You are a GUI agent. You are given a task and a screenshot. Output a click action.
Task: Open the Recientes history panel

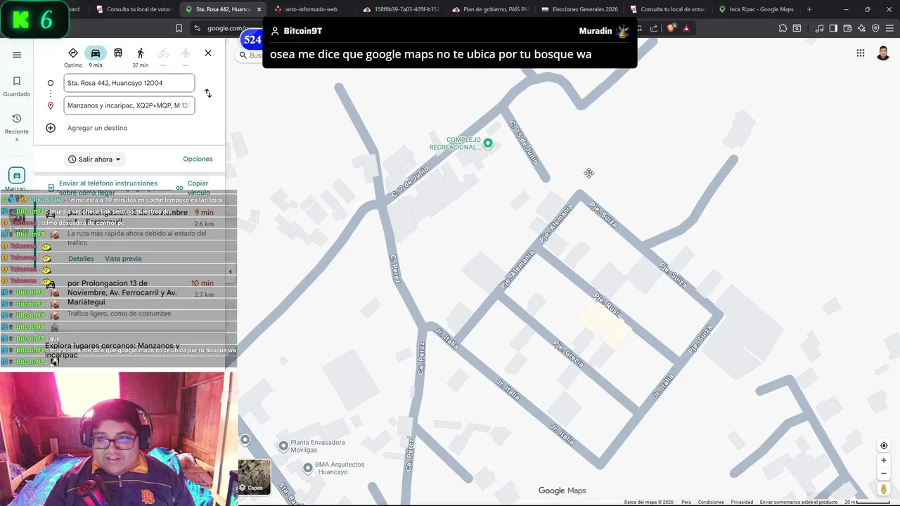pos(17,127)
